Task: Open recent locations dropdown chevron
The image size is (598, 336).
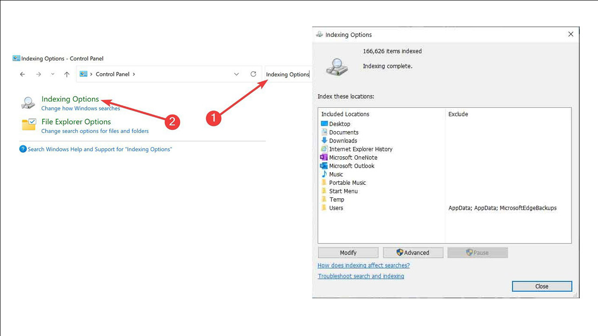Action: [53, 74]
